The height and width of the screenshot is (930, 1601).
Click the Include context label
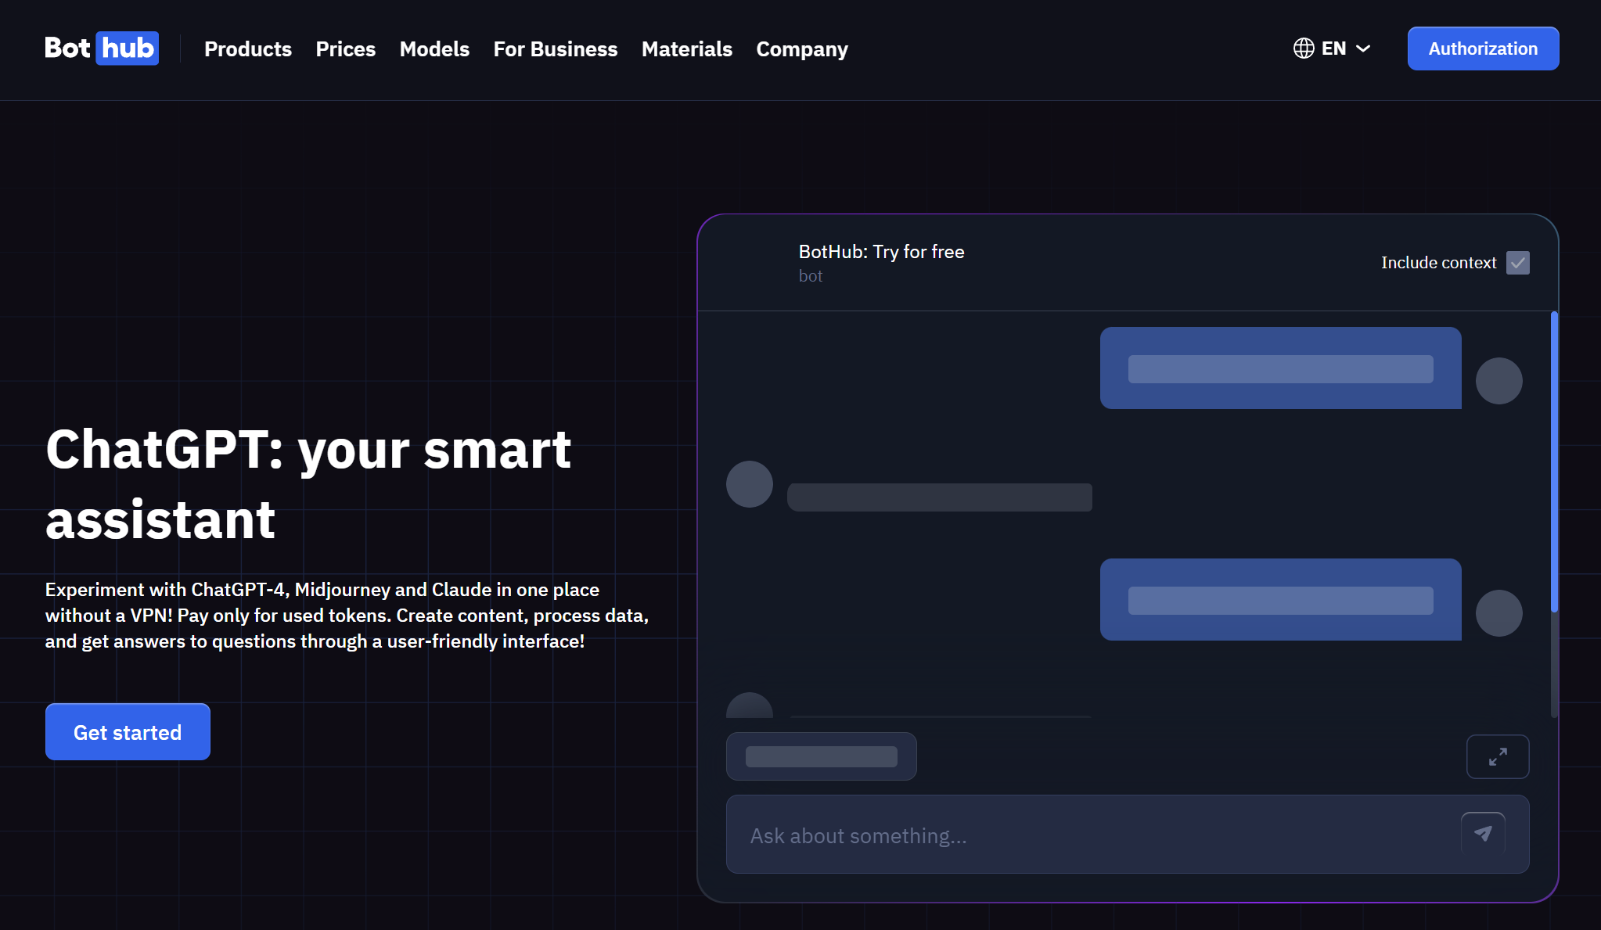[1438, 263]
